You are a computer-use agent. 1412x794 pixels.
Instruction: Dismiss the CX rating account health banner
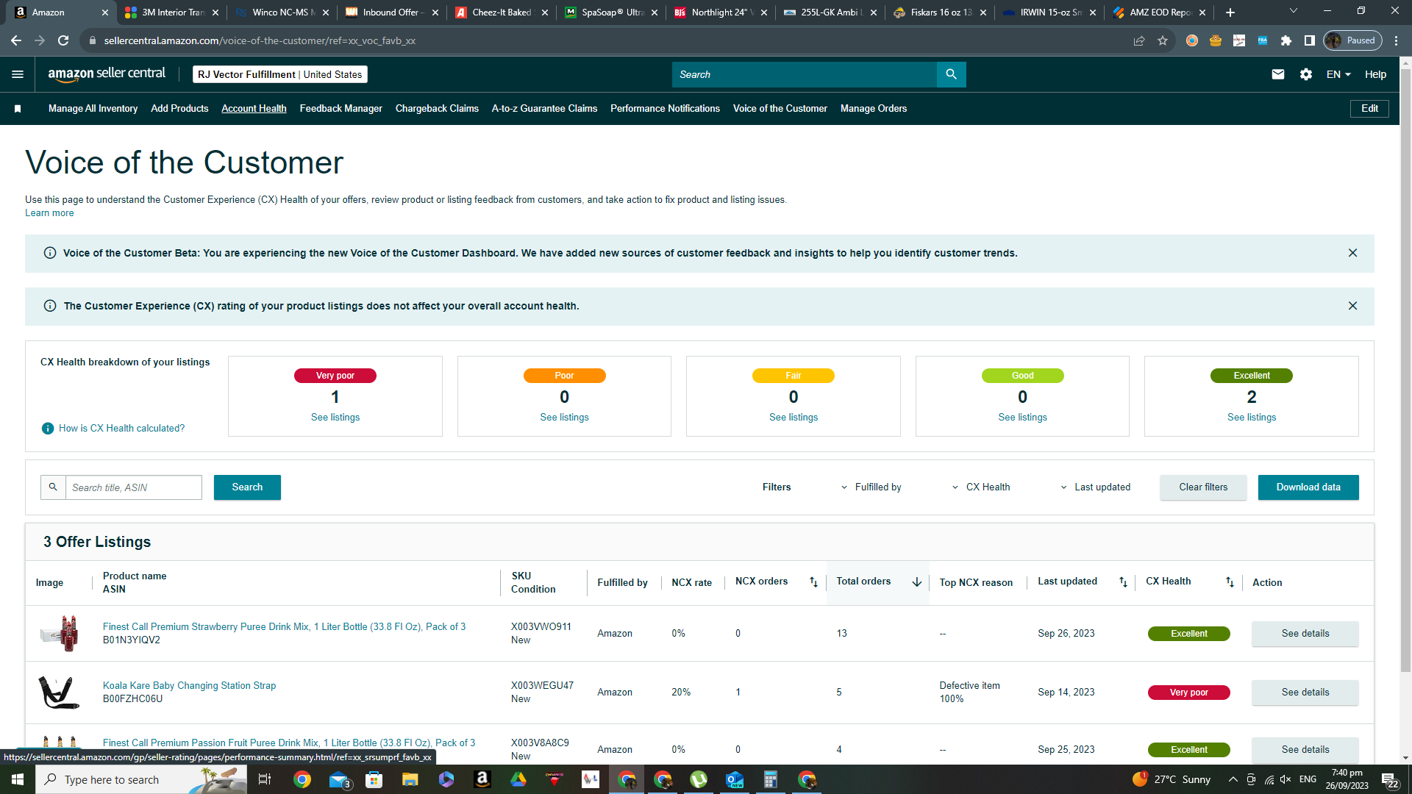(1352, 306)
